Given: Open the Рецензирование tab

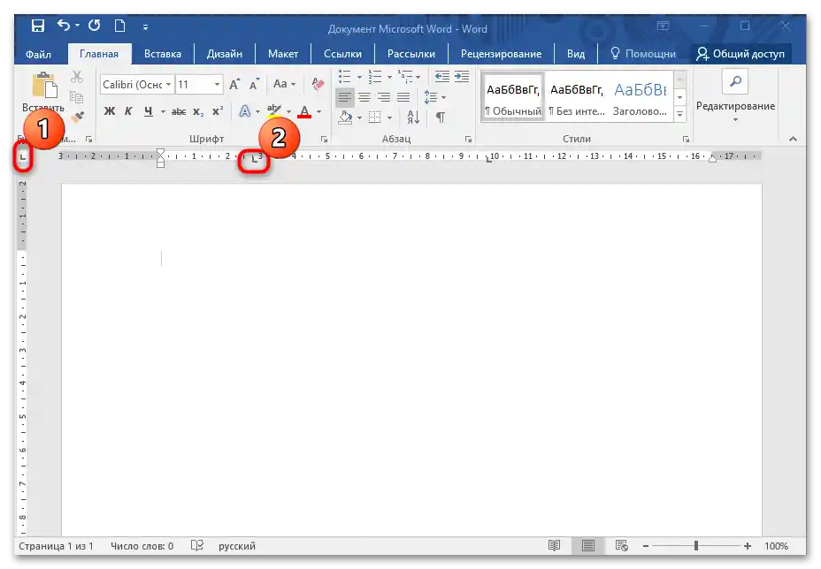Looking at the screenshot, I should tap(501, 54).
